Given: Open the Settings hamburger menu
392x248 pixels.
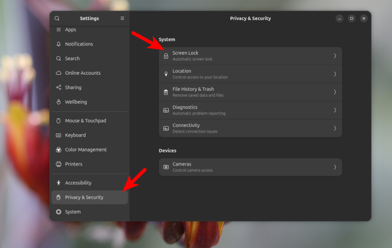Looking at the screenshot, I should [x=122, y=18].
